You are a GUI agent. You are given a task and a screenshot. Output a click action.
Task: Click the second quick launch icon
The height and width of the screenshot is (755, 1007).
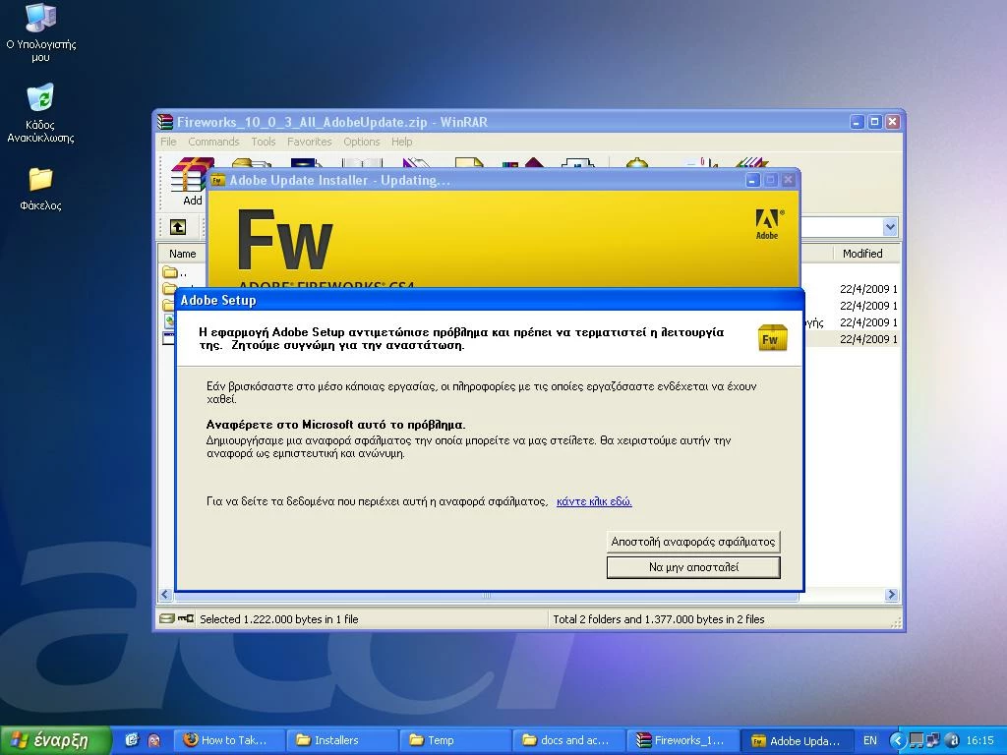click(154, 740)
